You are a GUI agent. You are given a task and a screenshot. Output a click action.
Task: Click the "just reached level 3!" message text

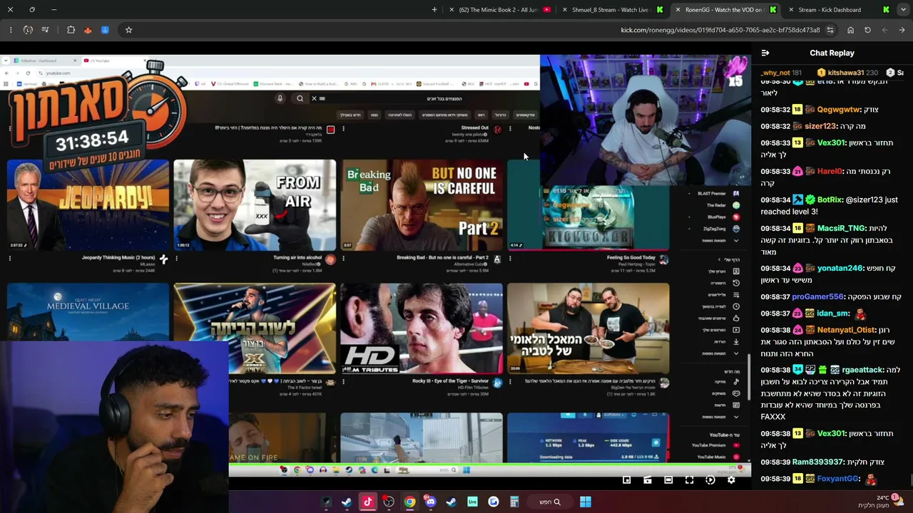pyautogui.click(x=830, y=206)
